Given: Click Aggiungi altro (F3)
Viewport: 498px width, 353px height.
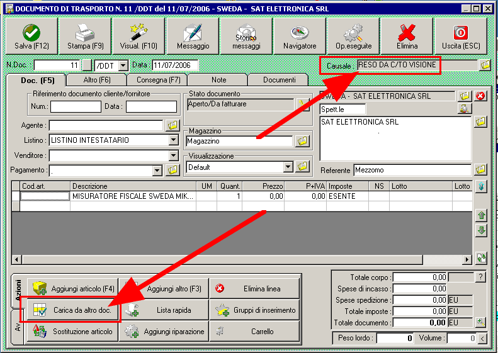Looking at the screenshot, I should click(164, 289).
